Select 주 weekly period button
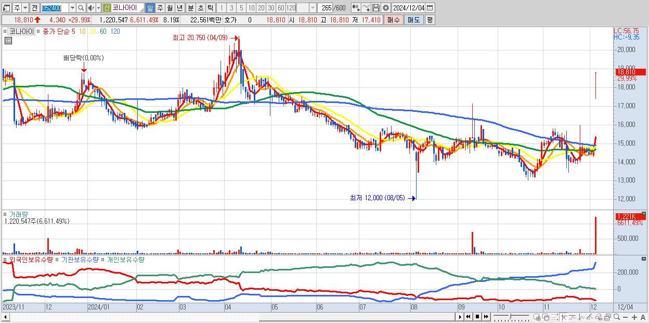The image size is (649, 323). coord(160,8)
